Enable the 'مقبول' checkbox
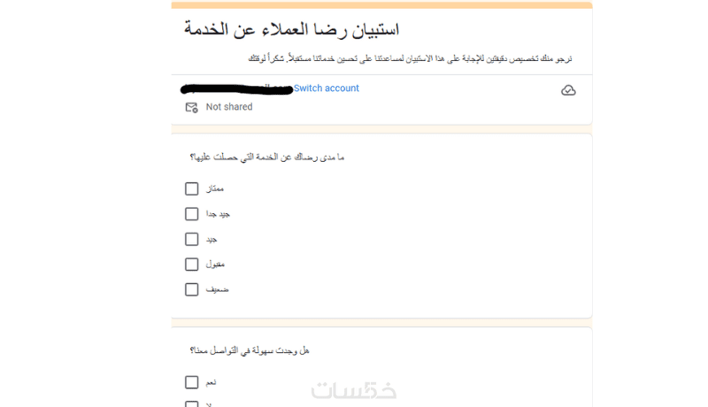Viewport: 708px width, 407px height. pyautogui.click(x=191, y=264)
